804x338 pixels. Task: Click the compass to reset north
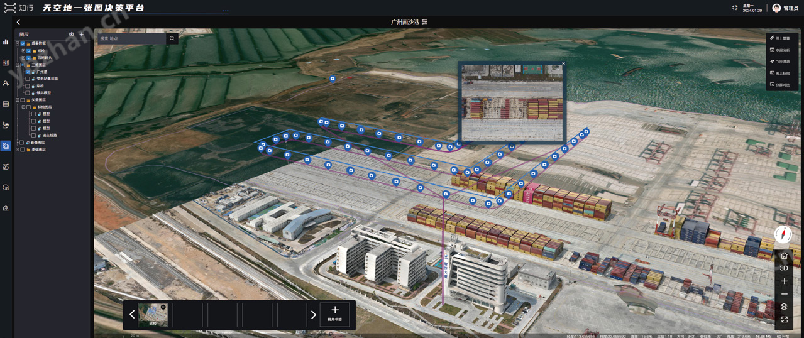point(783,234)
